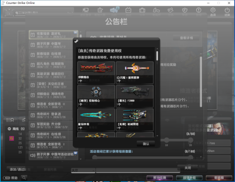Click the announcement list scroll up arrow
235x182 pixels.
tap(81, 32)
